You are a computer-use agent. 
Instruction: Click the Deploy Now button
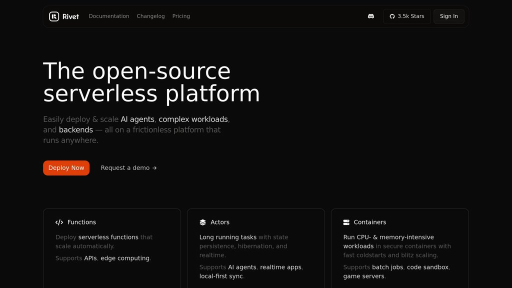(x=66, y=168)
